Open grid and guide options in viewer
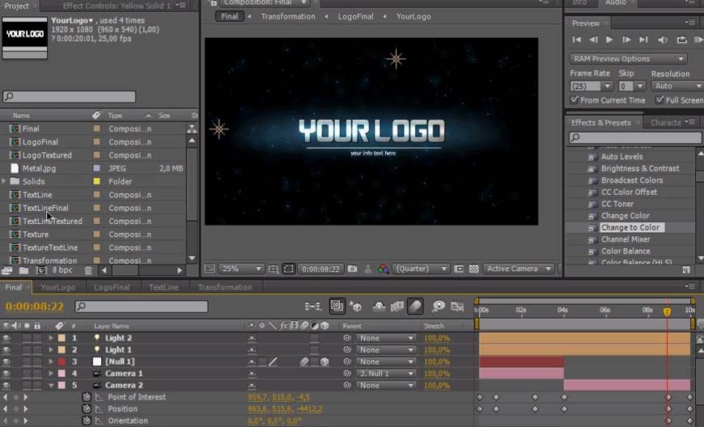The image size is (704, 427). click(273, 268)
